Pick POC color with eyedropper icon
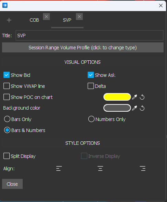Screen dimensions: 167x202 coord(135,97)
